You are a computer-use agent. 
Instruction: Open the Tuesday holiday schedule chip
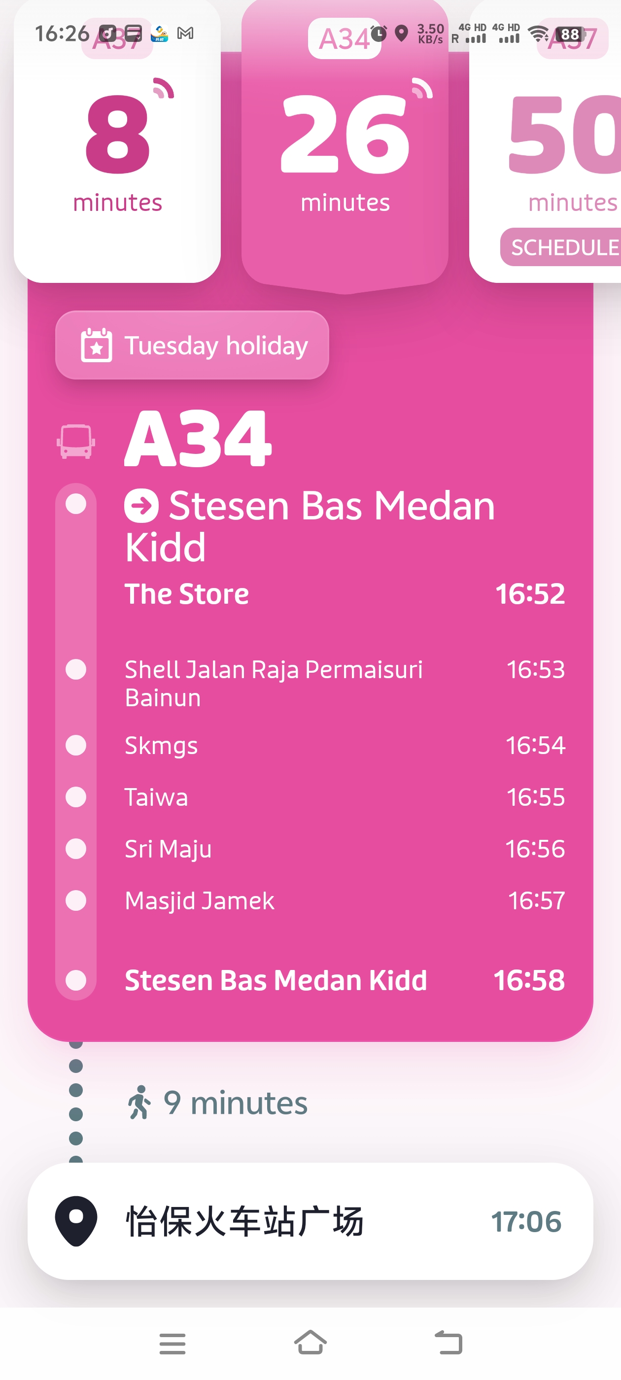coord(192,345)
